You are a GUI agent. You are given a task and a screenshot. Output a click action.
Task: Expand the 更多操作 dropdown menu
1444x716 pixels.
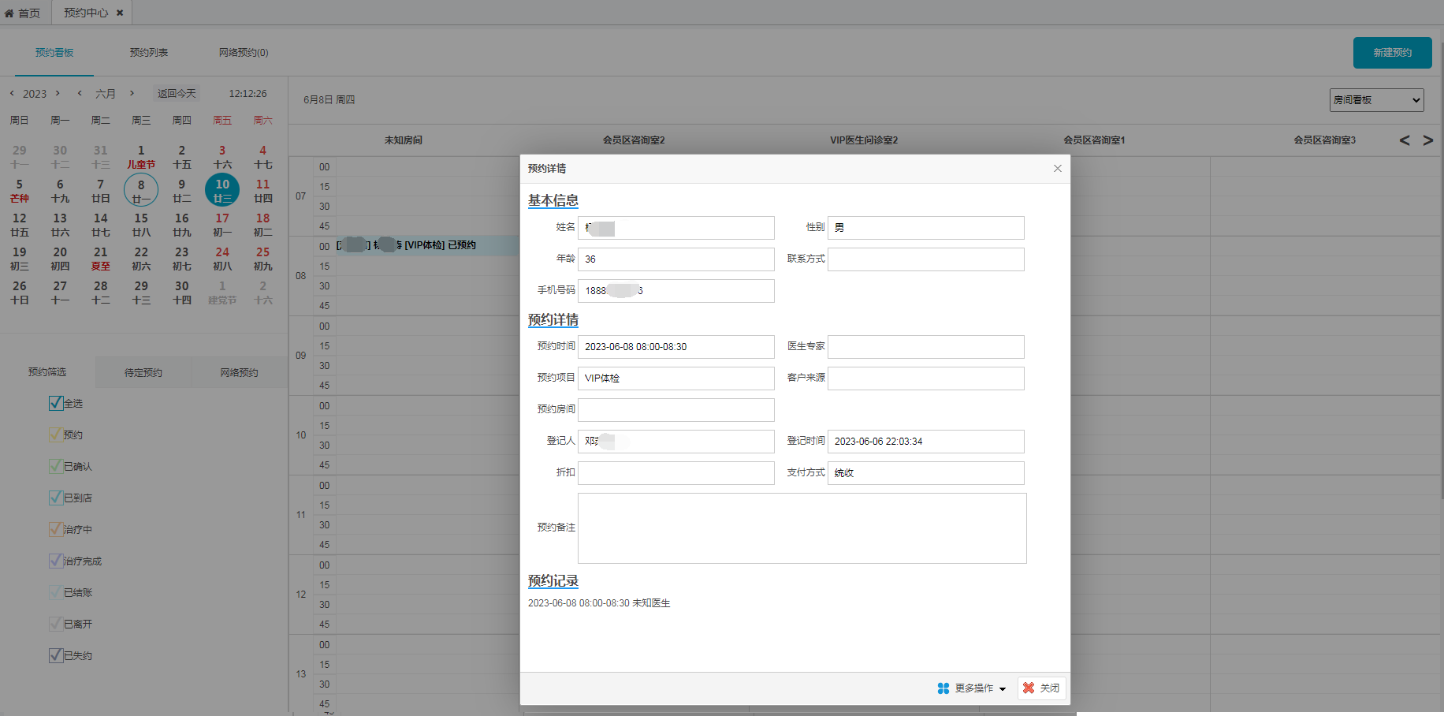point(972,688)
